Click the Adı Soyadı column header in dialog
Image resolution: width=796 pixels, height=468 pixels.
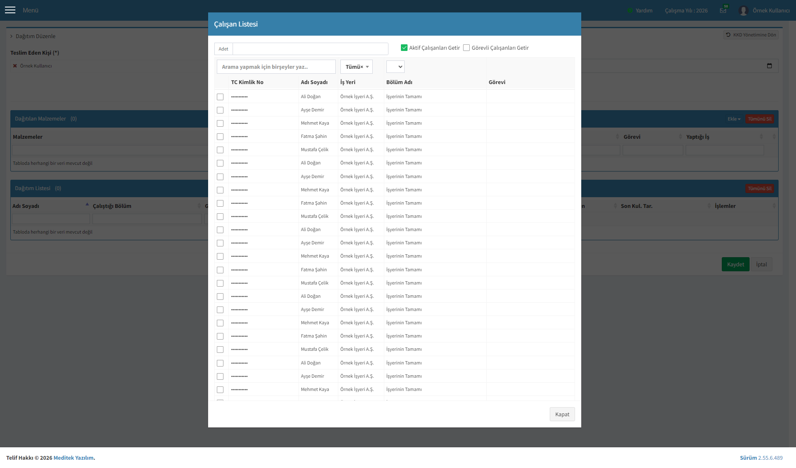[314, 82]
